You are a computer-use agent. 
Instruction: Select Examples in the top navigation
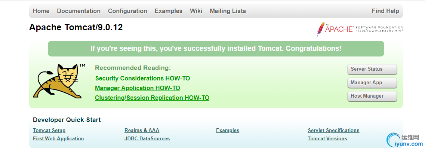point(169,11)
